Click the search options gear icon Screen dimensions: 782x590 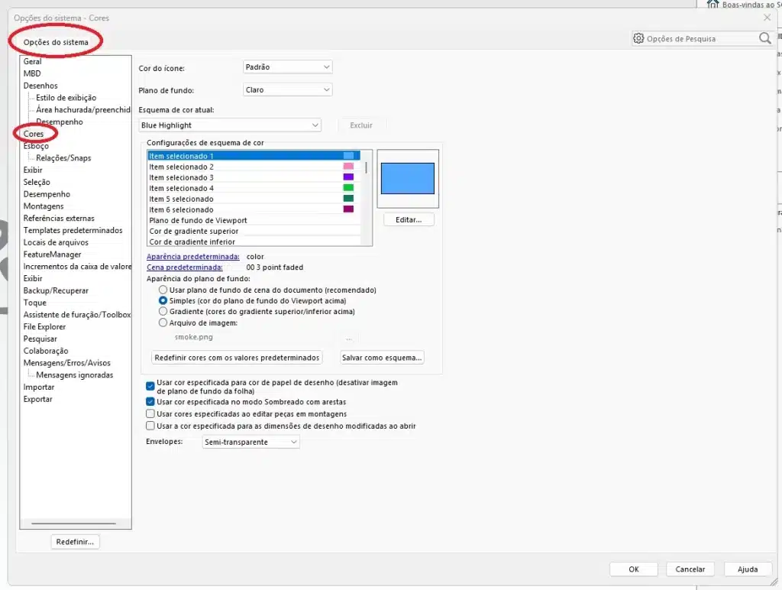click(x=638, y=38)
